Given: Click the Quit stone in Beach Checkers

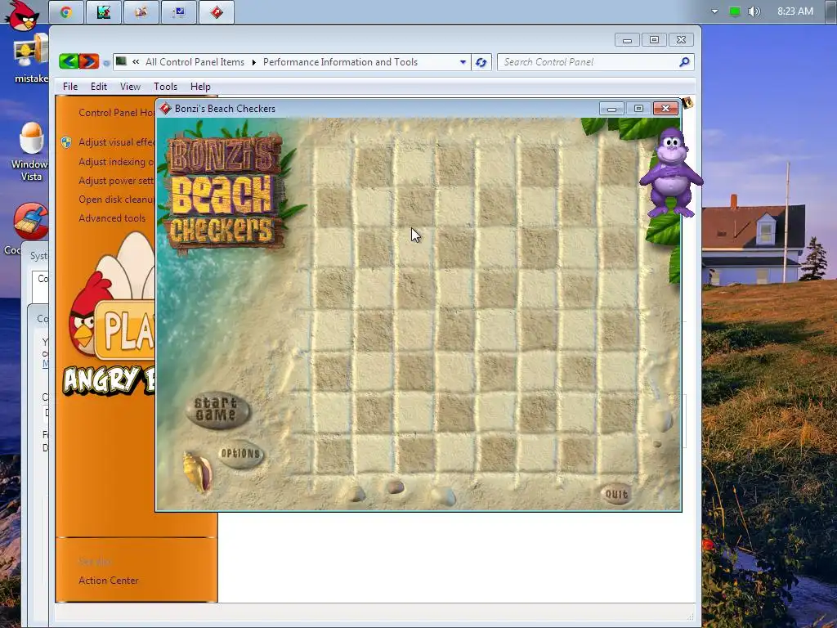Looking at the screenshot, I should 616,494.
